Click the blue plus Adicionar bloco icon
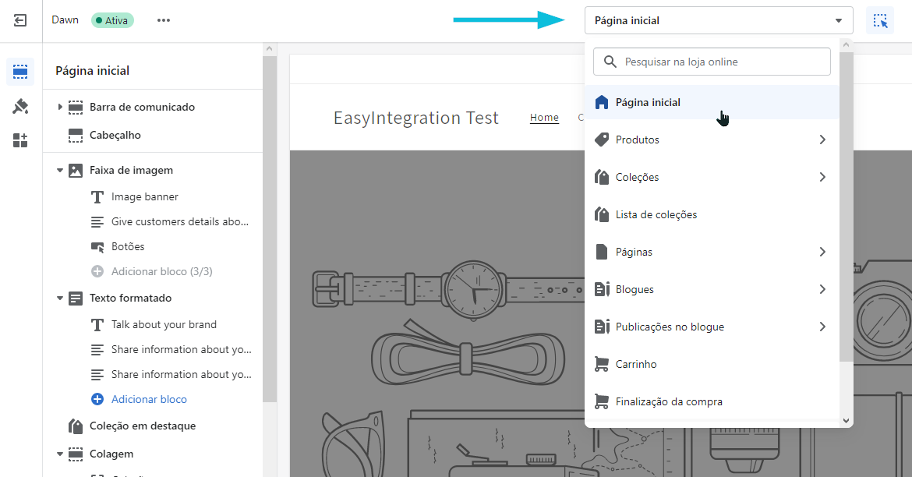 click(x=97, y=399)
